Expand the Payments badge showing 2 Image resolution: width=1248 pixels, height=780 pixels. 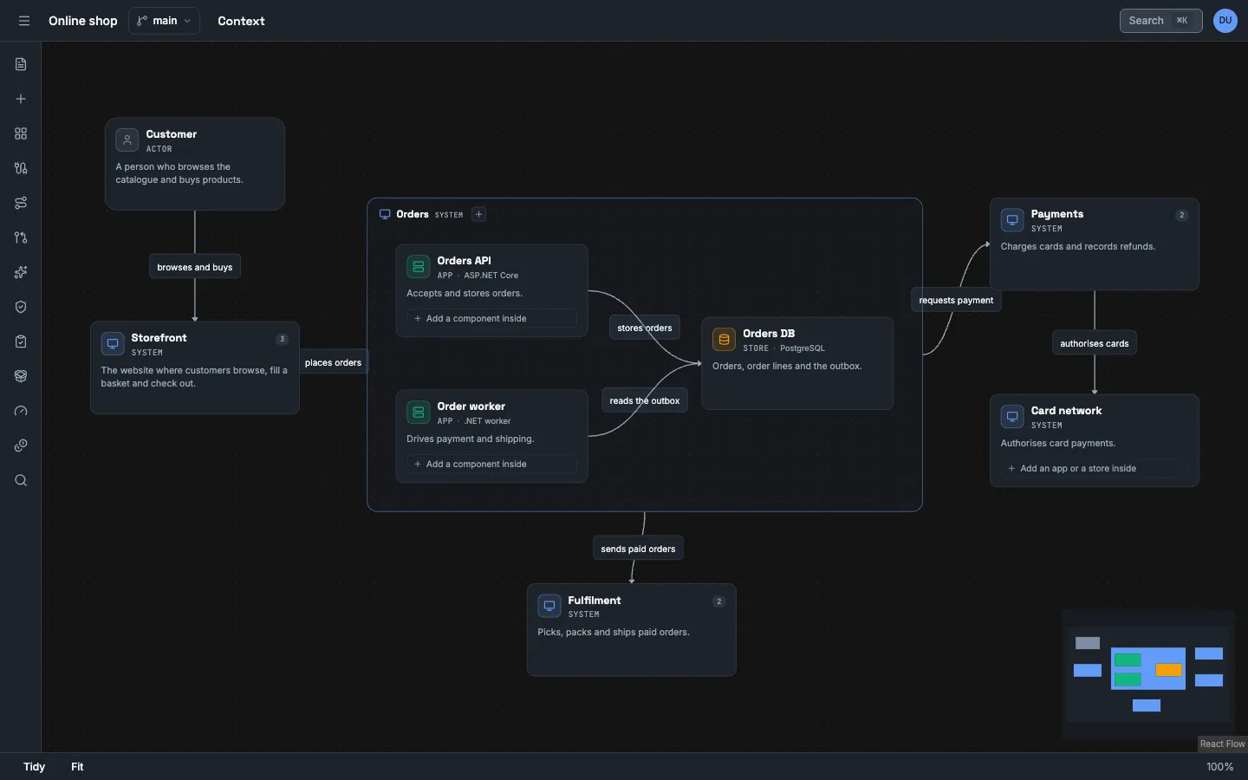(1181, 215)
